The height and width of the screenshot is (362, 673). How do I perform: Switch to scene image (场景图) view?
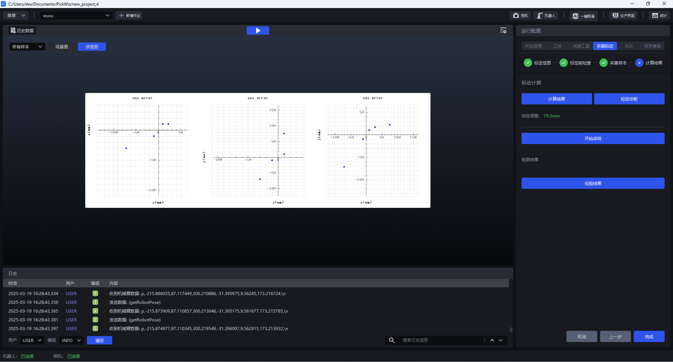(x=62, y=47)
